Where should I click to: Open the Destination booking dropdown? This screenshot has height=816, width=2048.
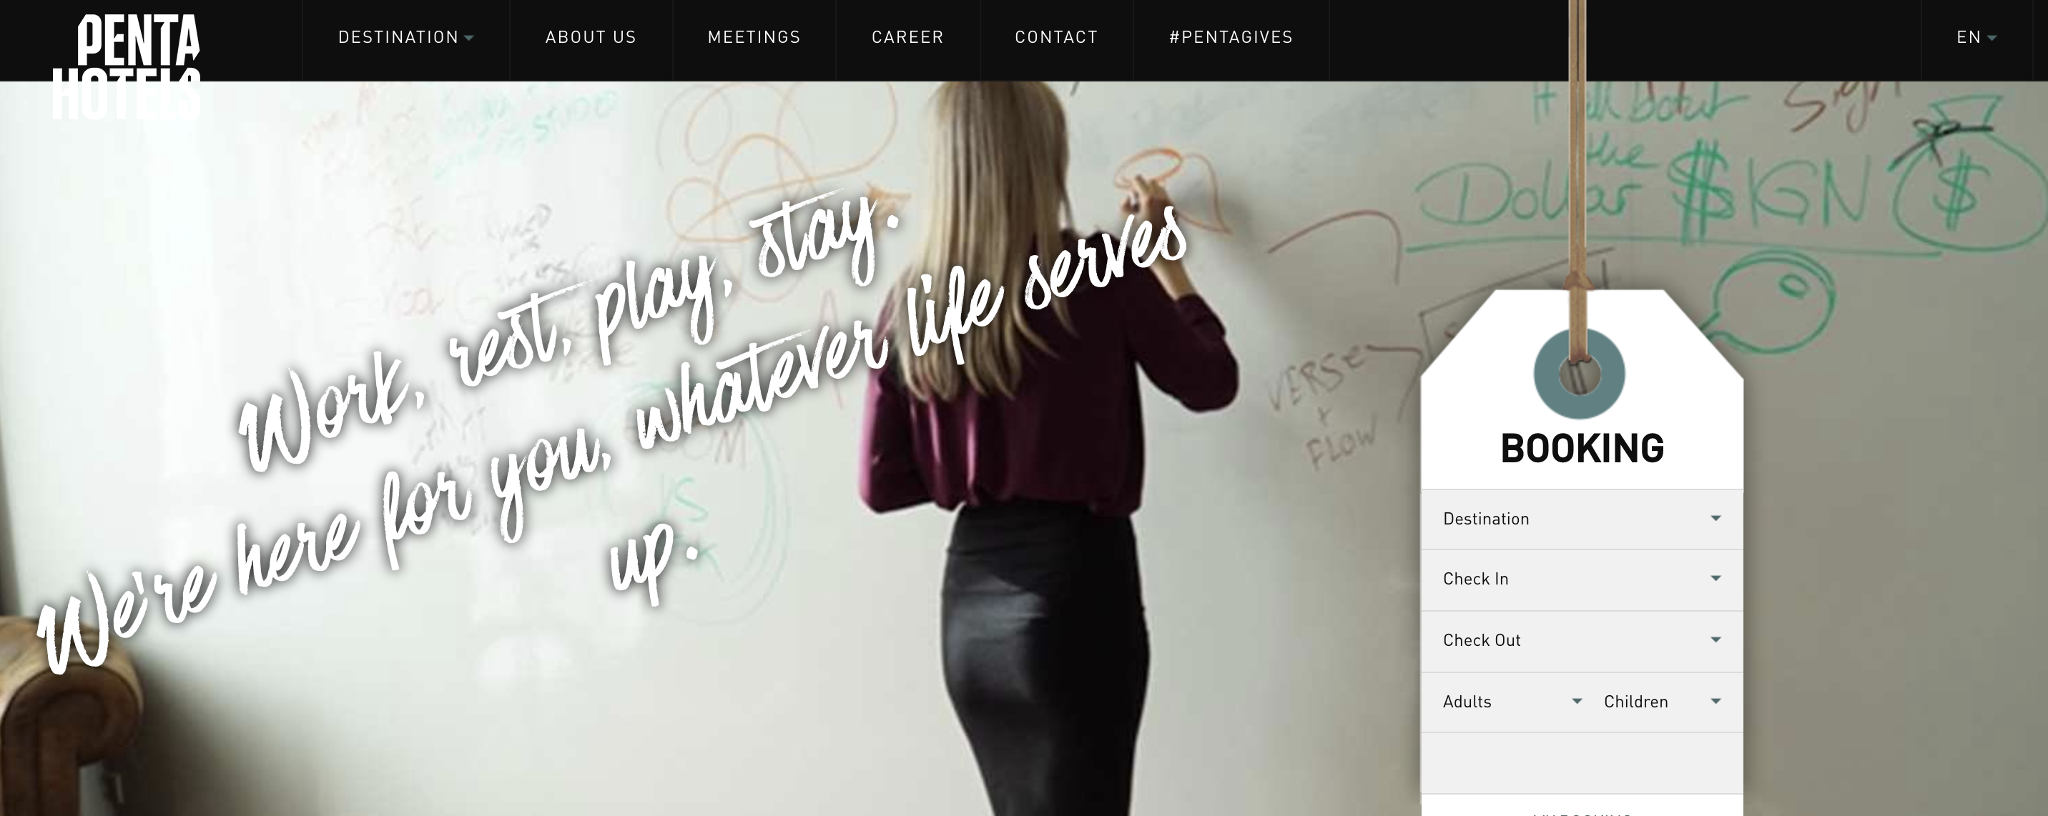click(1582, 519)
